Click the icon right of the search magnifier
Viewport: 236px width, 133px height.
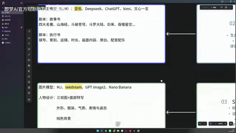coord(226,7)
